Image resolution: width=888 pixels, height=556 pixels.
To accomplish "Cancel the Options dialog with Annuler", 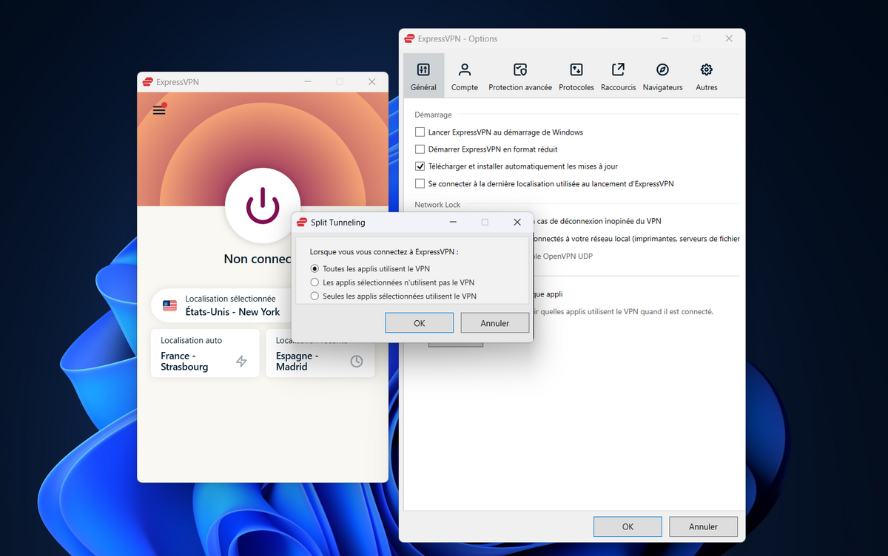I will pos(703,526).
